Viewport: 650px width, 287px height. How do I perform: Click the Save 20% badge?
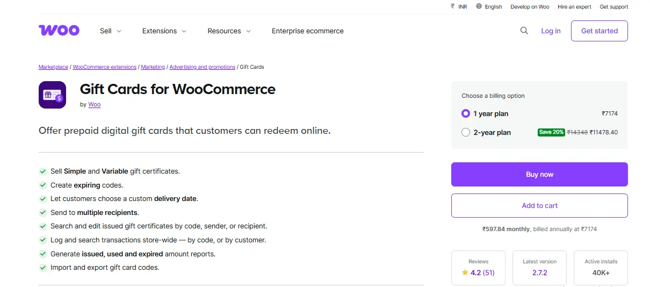551,132
